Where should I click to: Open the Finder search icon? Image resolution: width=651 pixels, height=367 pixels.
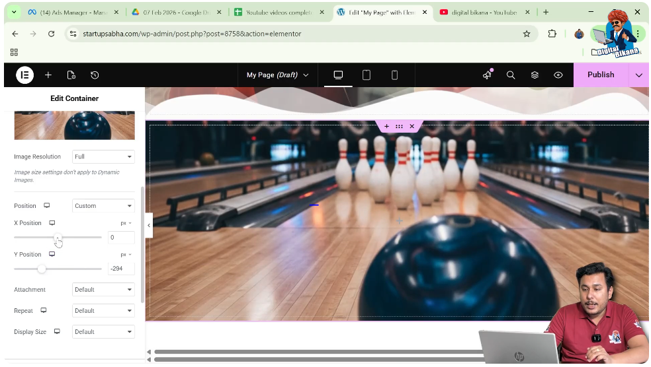511,75
